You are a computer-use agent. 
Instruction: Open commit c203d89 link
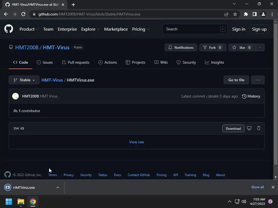212,96
